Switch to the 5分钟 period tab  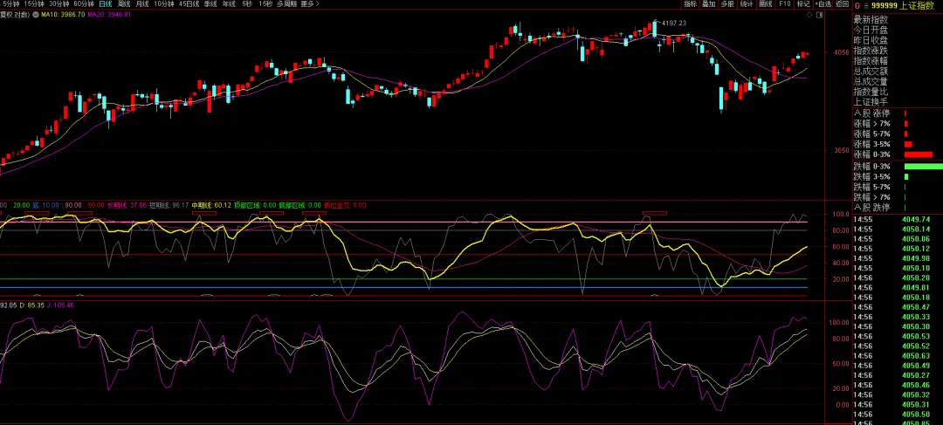click(9, 3)
